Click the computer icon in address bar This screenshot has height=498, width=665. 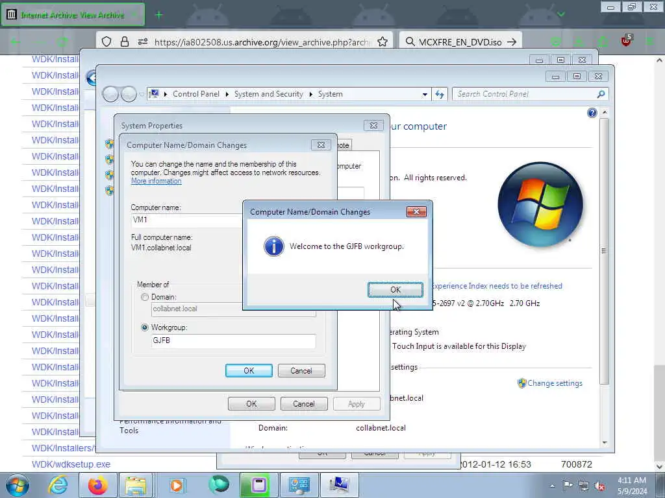click(155, 93)
